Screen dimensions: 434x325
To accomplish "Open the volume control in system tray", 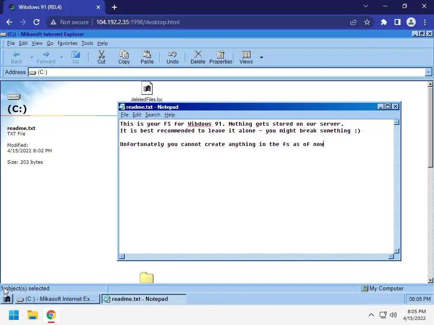I will pos(393,315).
